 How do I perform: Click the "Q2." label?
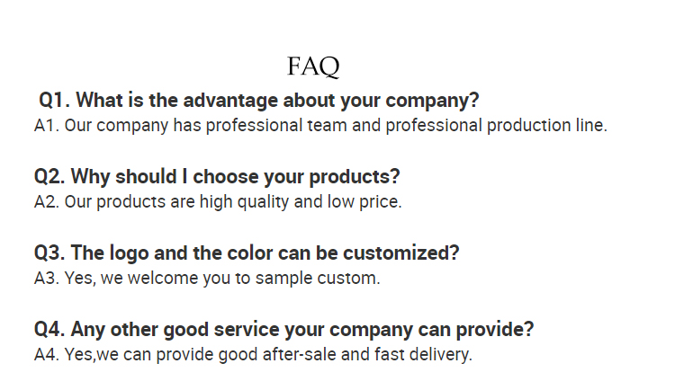point(49,177)
